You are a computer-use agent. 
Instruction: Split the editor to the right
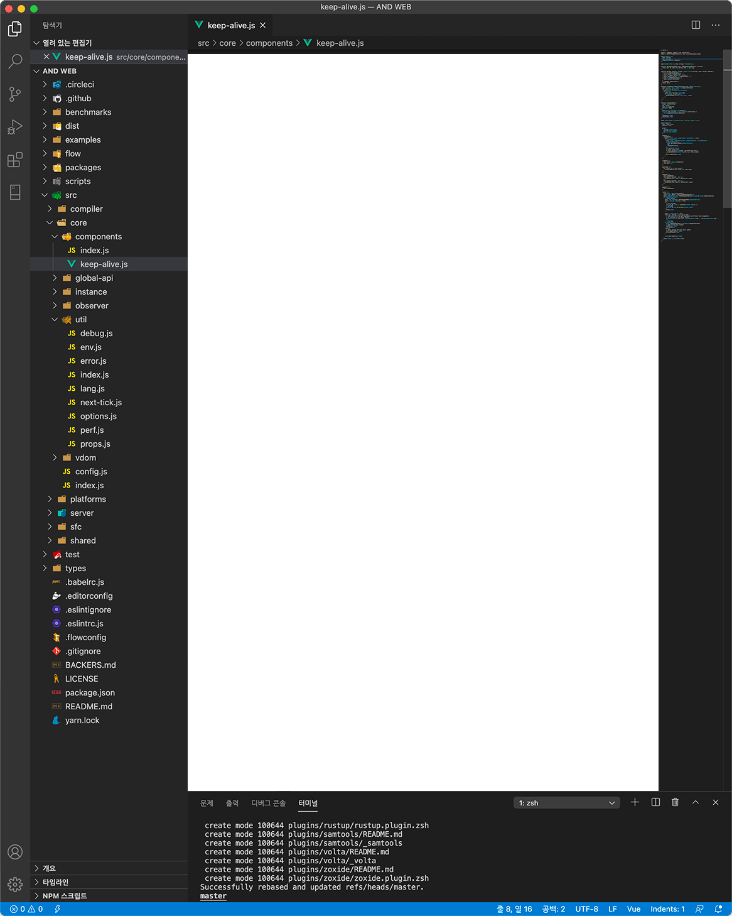(696, 25)
